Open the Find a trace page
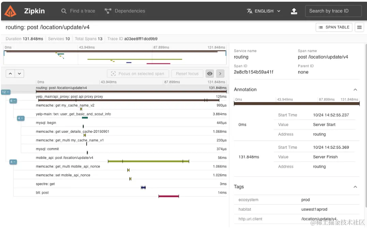367x228 pixels. coord(78,11)
